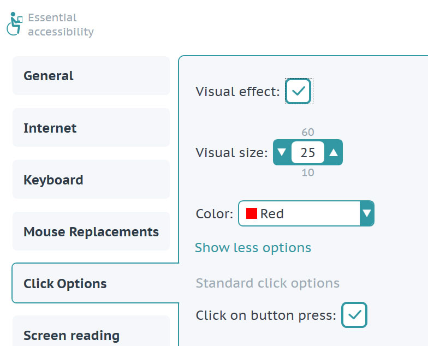Click the visual size value field

(x=308, y=152)
